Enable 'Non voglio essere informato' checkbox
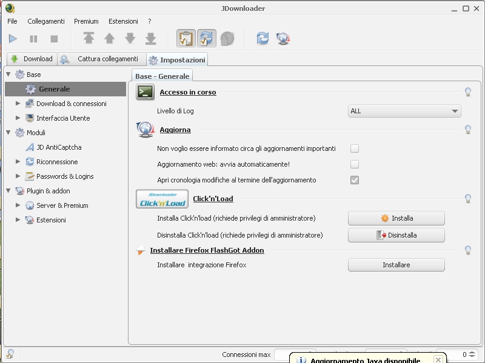Viewport: 485px width, 363px height. coord(355,148)
